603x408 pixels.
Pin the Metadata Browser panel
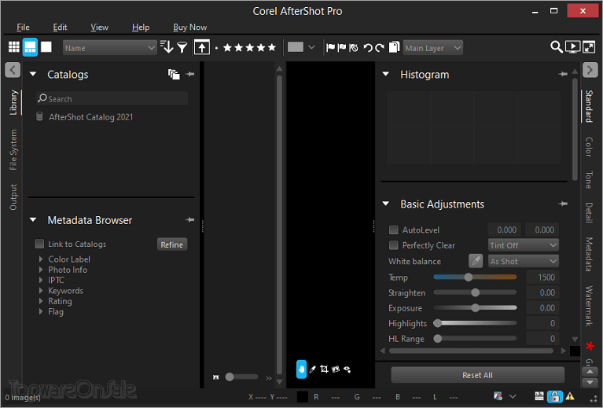point(190,220)
